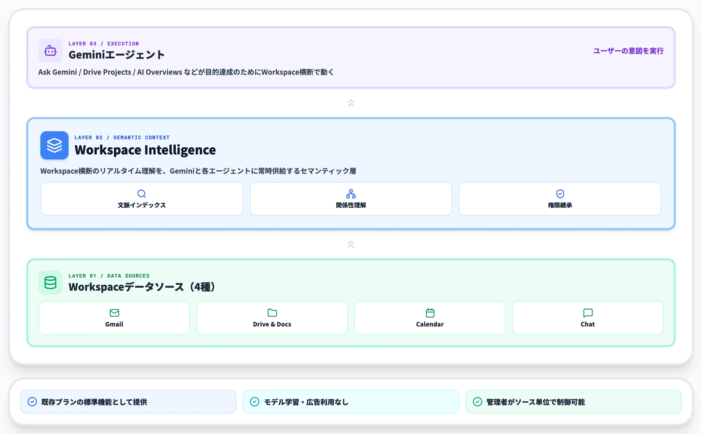Click the Calendar icon in data sources
702x434 pixels.
click(430, 313)
